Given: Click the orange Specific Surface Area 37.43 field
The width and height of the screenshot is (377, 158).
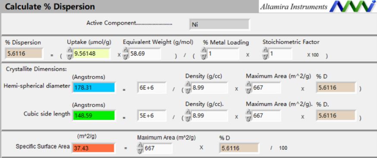Looking at the screenshot, I should coord(94,148).
